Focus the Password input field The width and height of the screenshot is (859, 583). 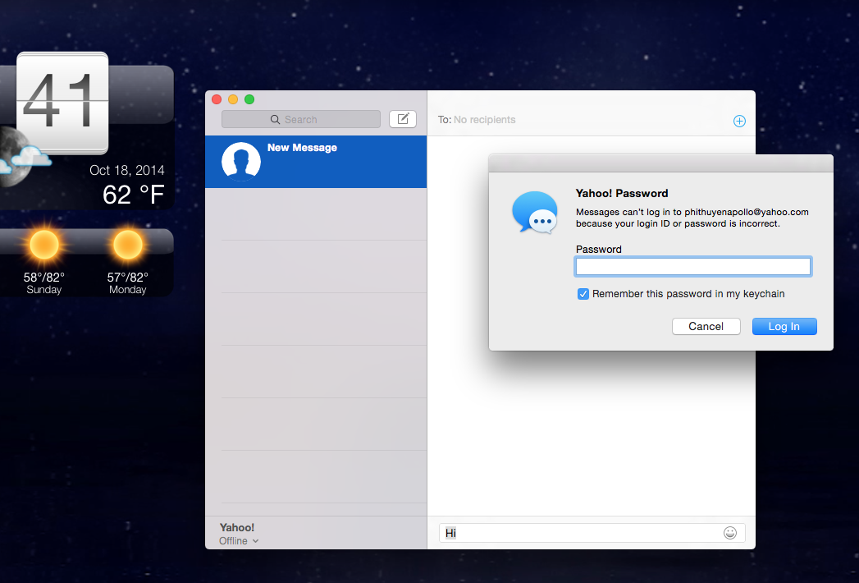pyautogui.click(x=693, y=267)
